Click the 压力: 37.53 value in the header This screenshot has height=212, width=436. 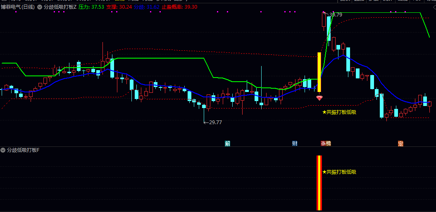(91, 7)
